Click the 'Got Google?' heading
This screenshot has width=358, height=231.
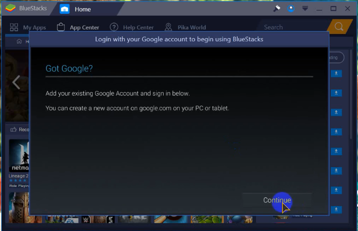(x=69, y=68)
